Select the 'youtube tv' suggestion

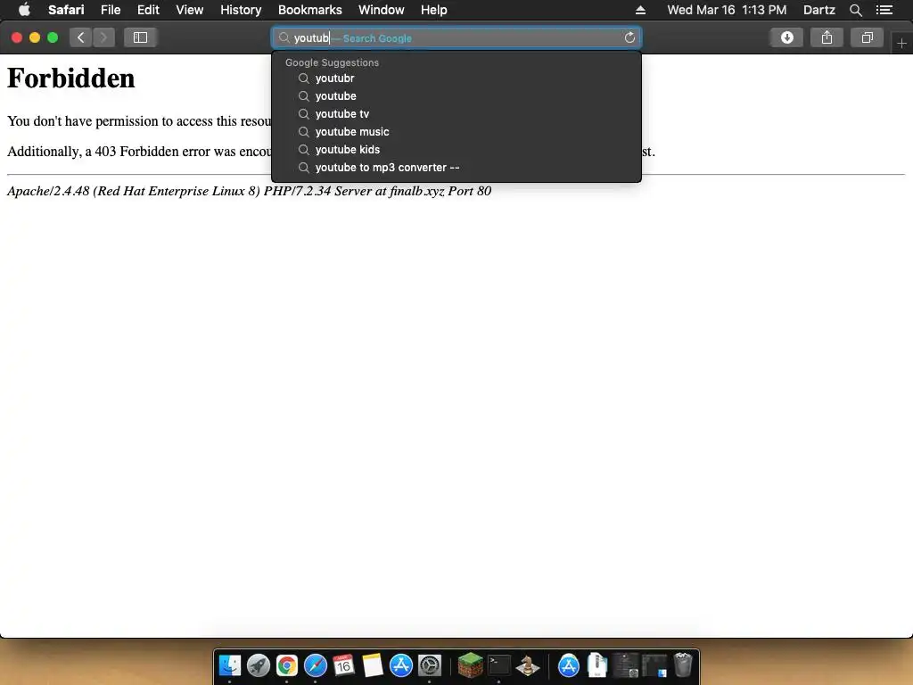tap(456, 113)
